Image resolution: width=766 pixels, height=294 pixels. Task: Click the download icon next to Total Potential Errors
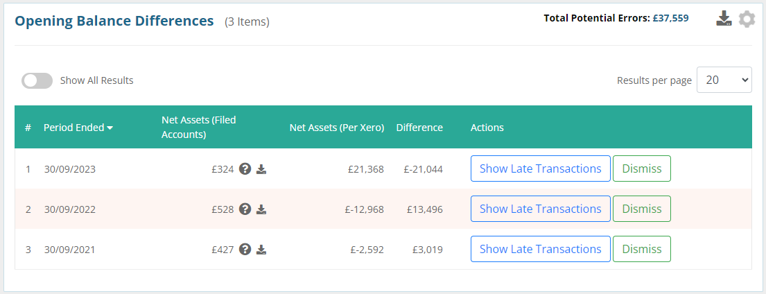(724, 19)
